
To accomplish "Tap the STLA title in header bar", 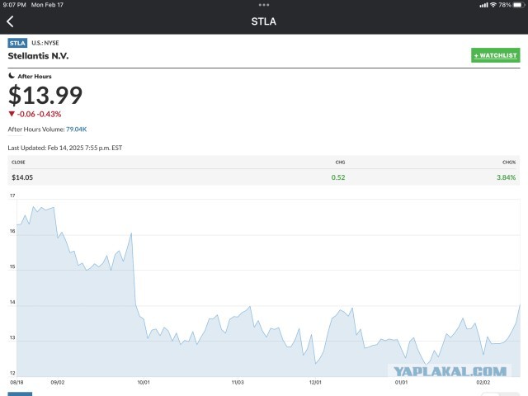I will click(264, 21).
